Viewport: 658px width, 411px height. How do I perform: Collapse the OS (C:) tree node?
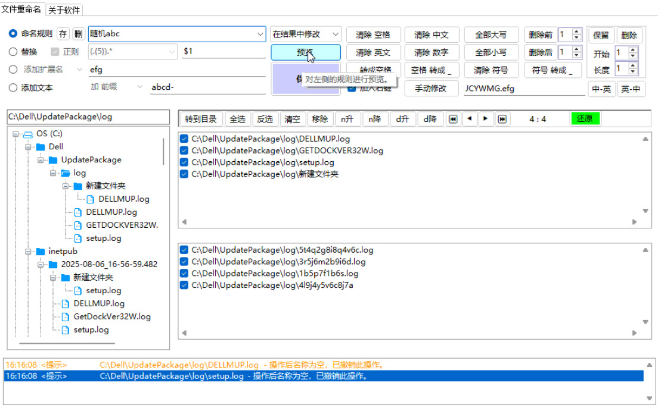click(x=15, y=134)
